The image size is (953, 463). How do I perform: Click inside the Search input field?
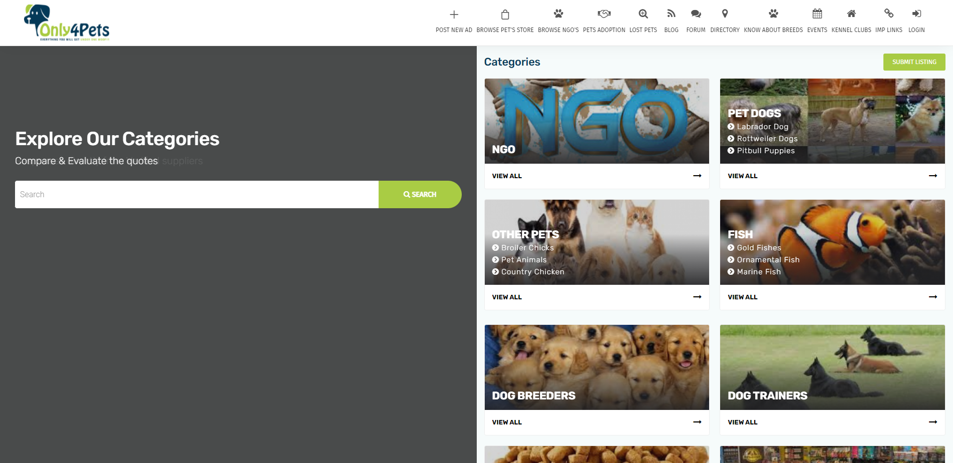coord(197,194)
